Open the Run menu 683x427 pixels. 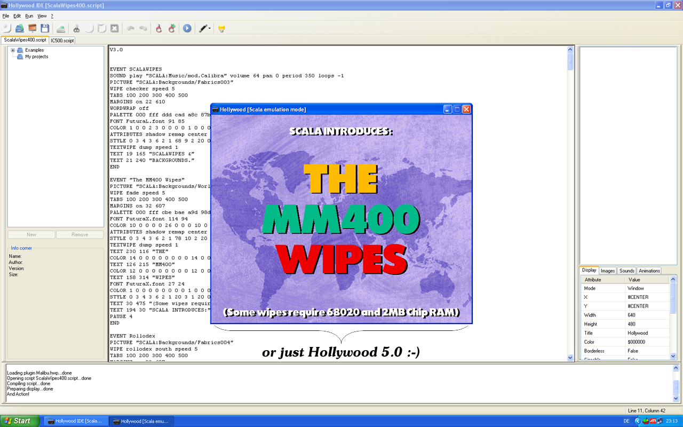coord(29,16)
